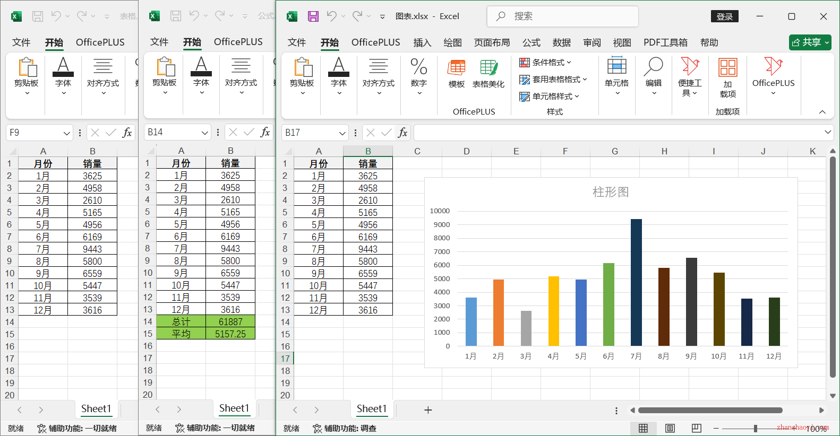Click the 表格美化 icon

488,74
